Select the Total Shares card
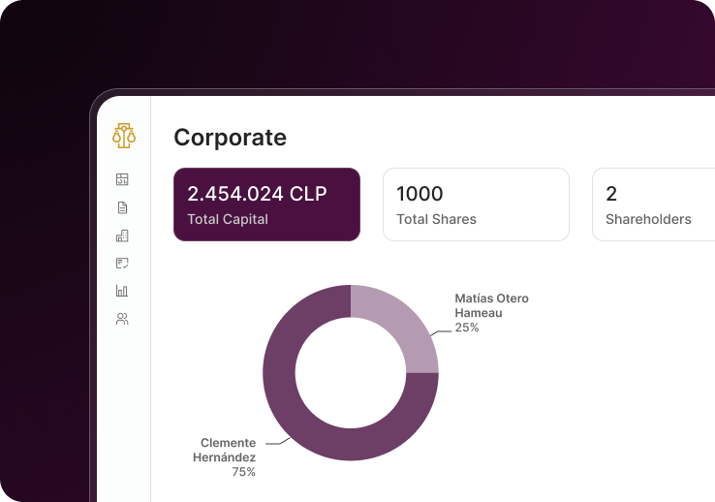Screen dimensions: 715x502 pyautogui.click(x=476, y=204)
